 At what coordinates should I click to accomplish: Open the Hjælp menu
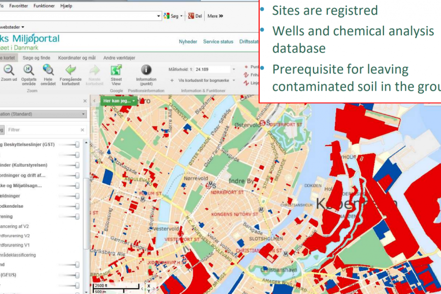pos(66,5)
